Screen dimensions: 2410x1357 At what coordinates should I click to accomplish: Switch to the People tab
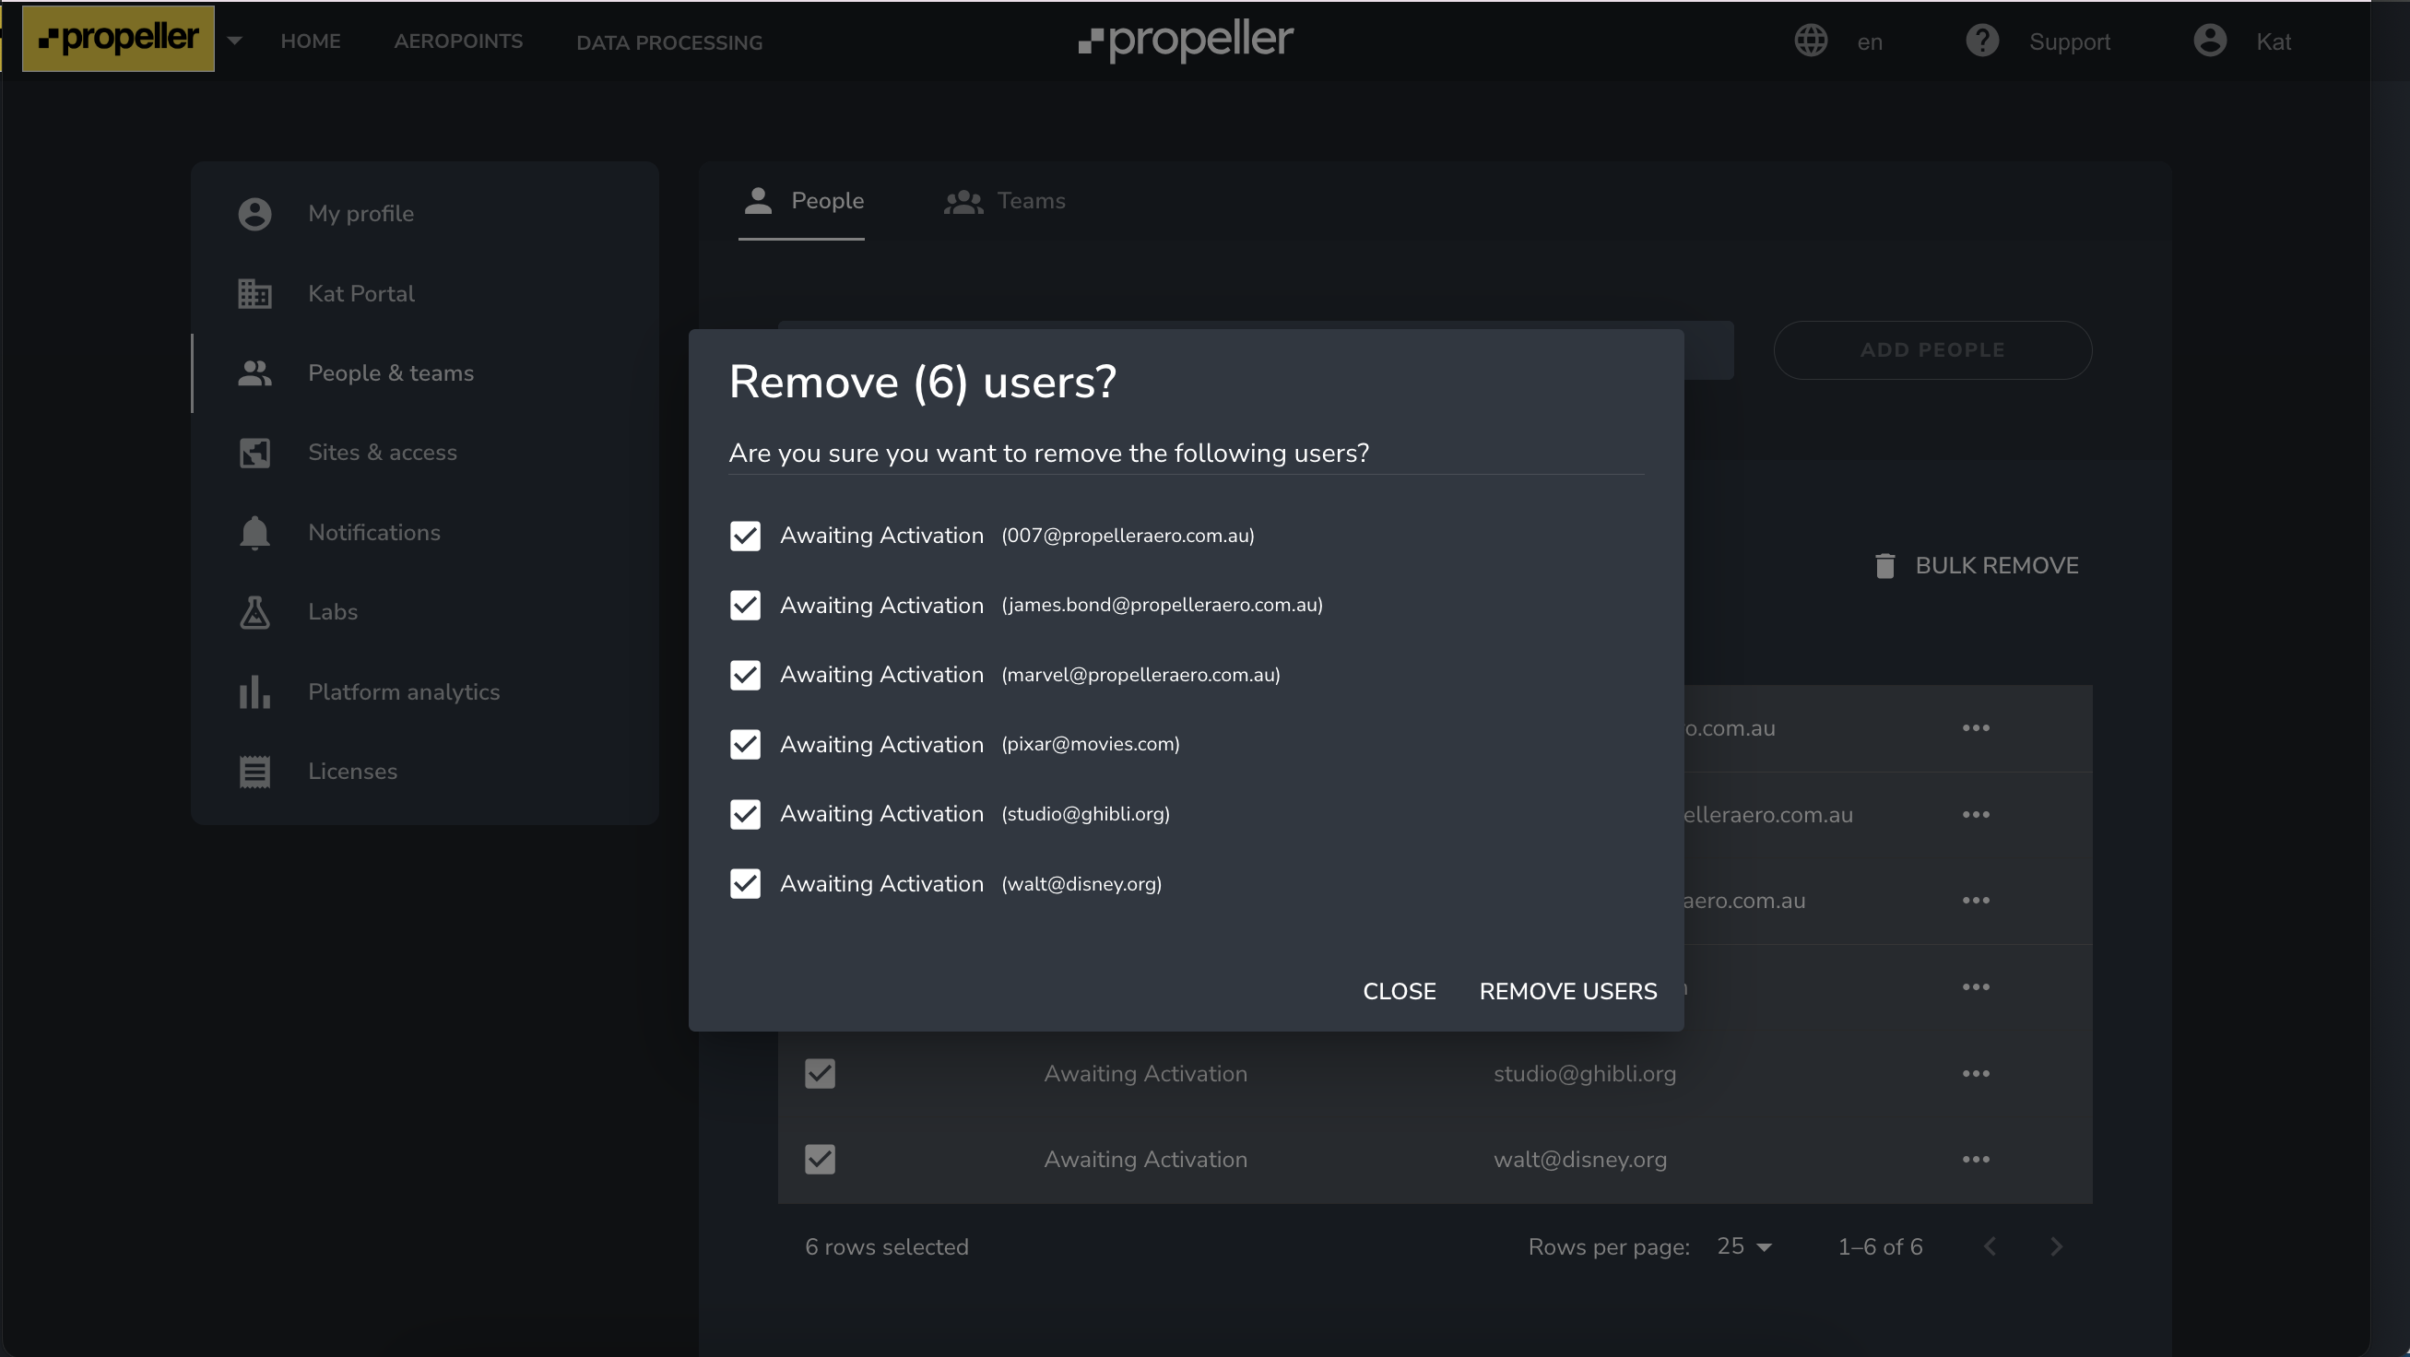click(x=802, y=201)
